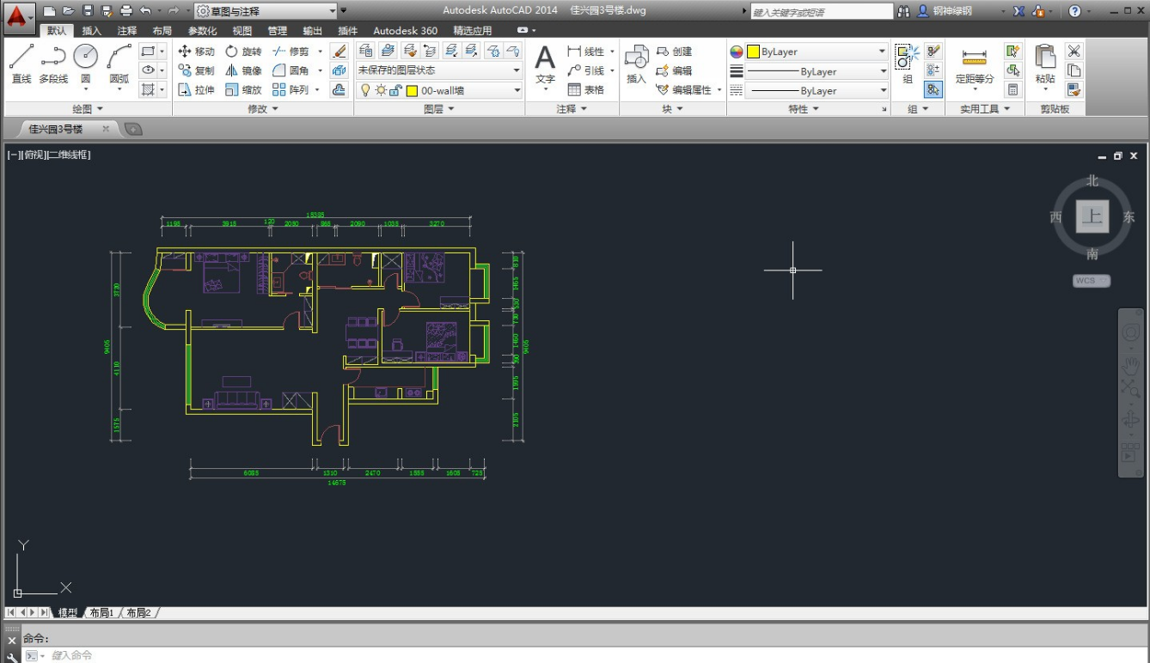Select the Copy (复制) modify tool
This screenshot has height=663, width=1150.
[x=197, y=70]
